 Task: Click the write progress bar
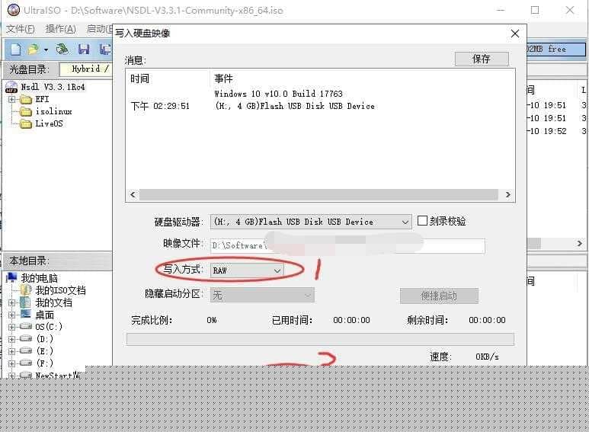(320, 339)
